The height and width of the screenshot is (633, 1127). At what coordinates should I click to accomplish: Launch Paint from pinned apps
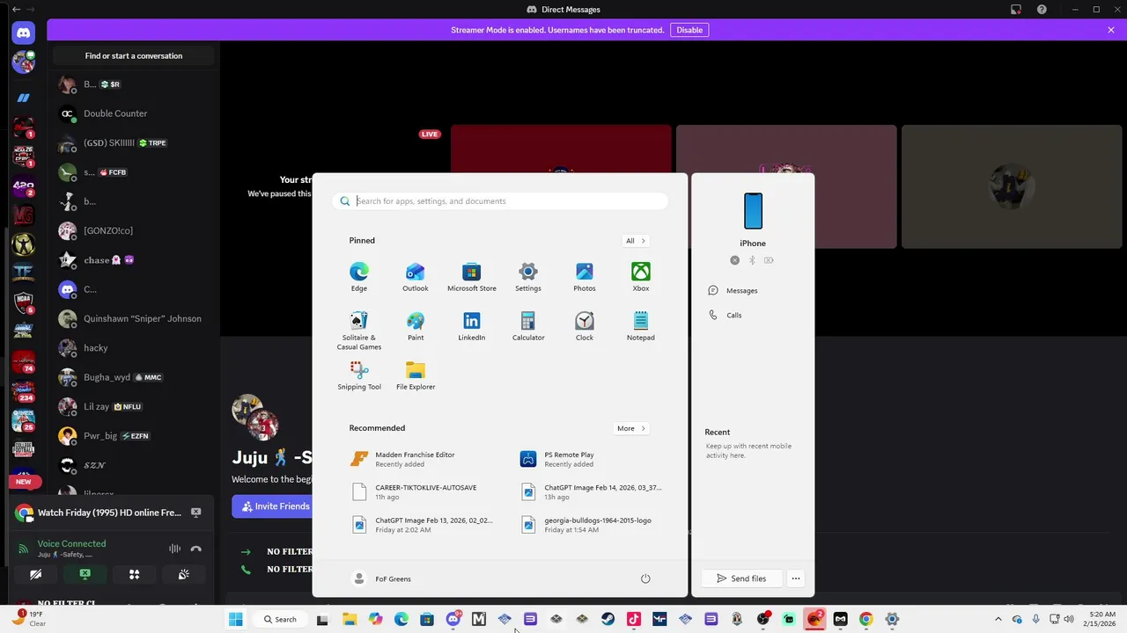click(x=416, y=325)
